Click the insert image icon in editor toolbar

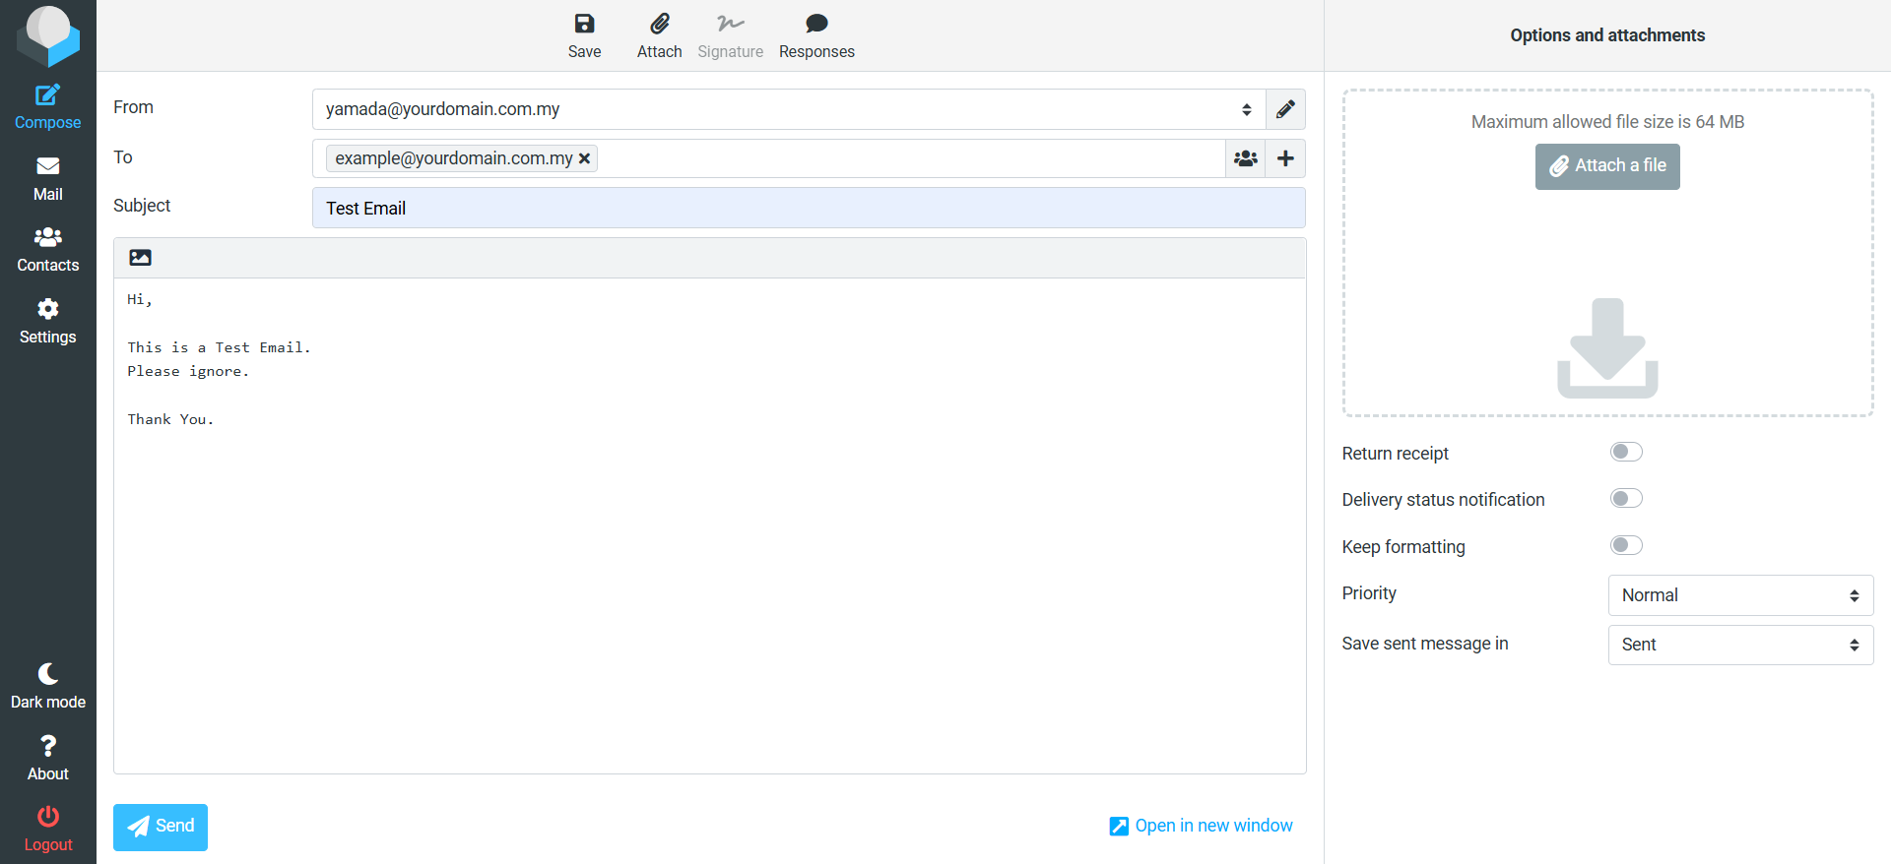click(141, 258)
